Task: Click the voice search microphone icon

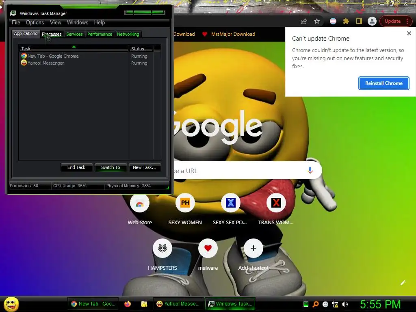Action: 310,170
